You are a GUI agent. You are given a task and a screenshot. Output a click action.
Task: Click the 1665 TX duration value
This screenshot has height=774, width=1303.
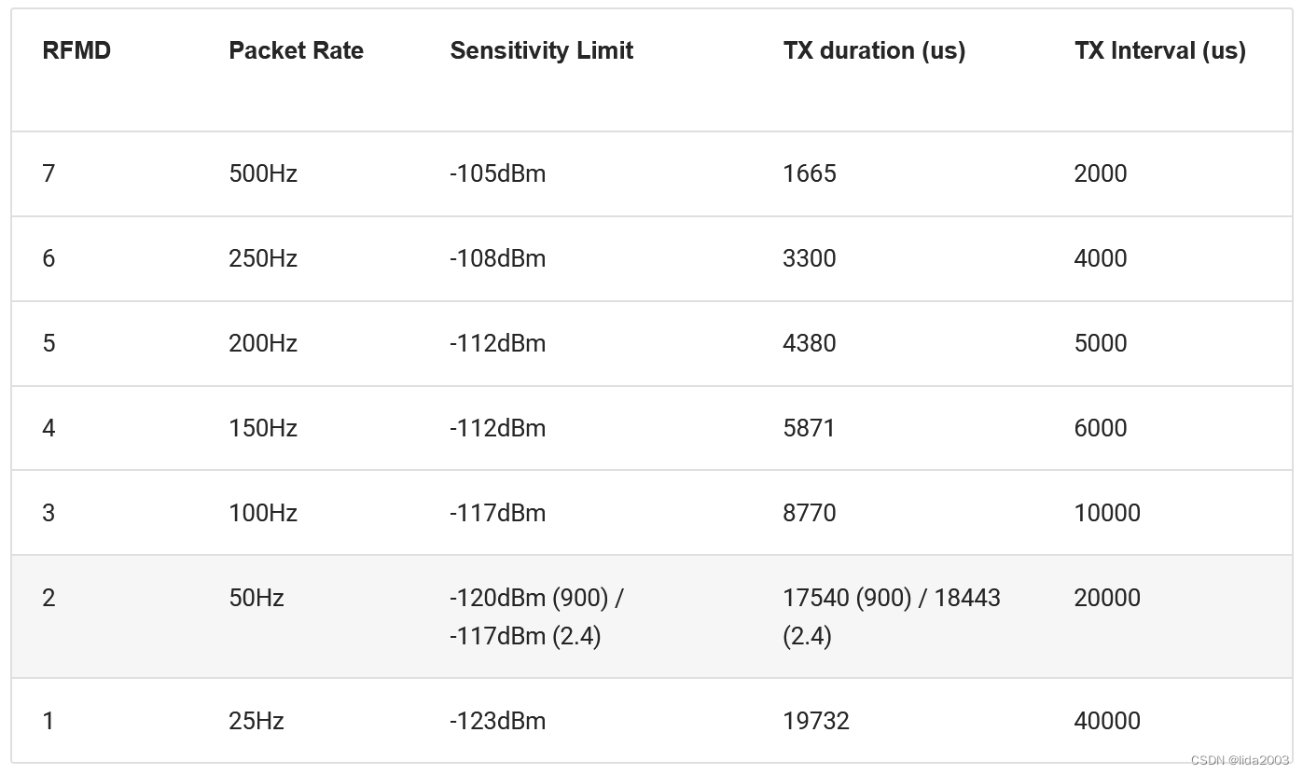(x=810, y=173)
